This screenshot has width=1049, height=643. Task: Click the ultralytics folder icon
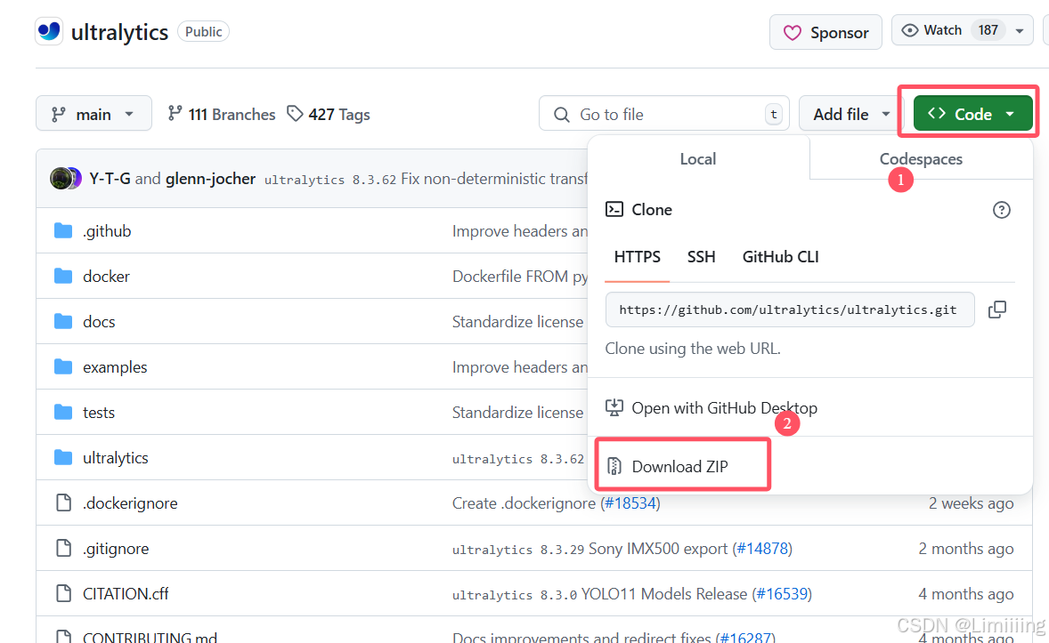[63, 457]
